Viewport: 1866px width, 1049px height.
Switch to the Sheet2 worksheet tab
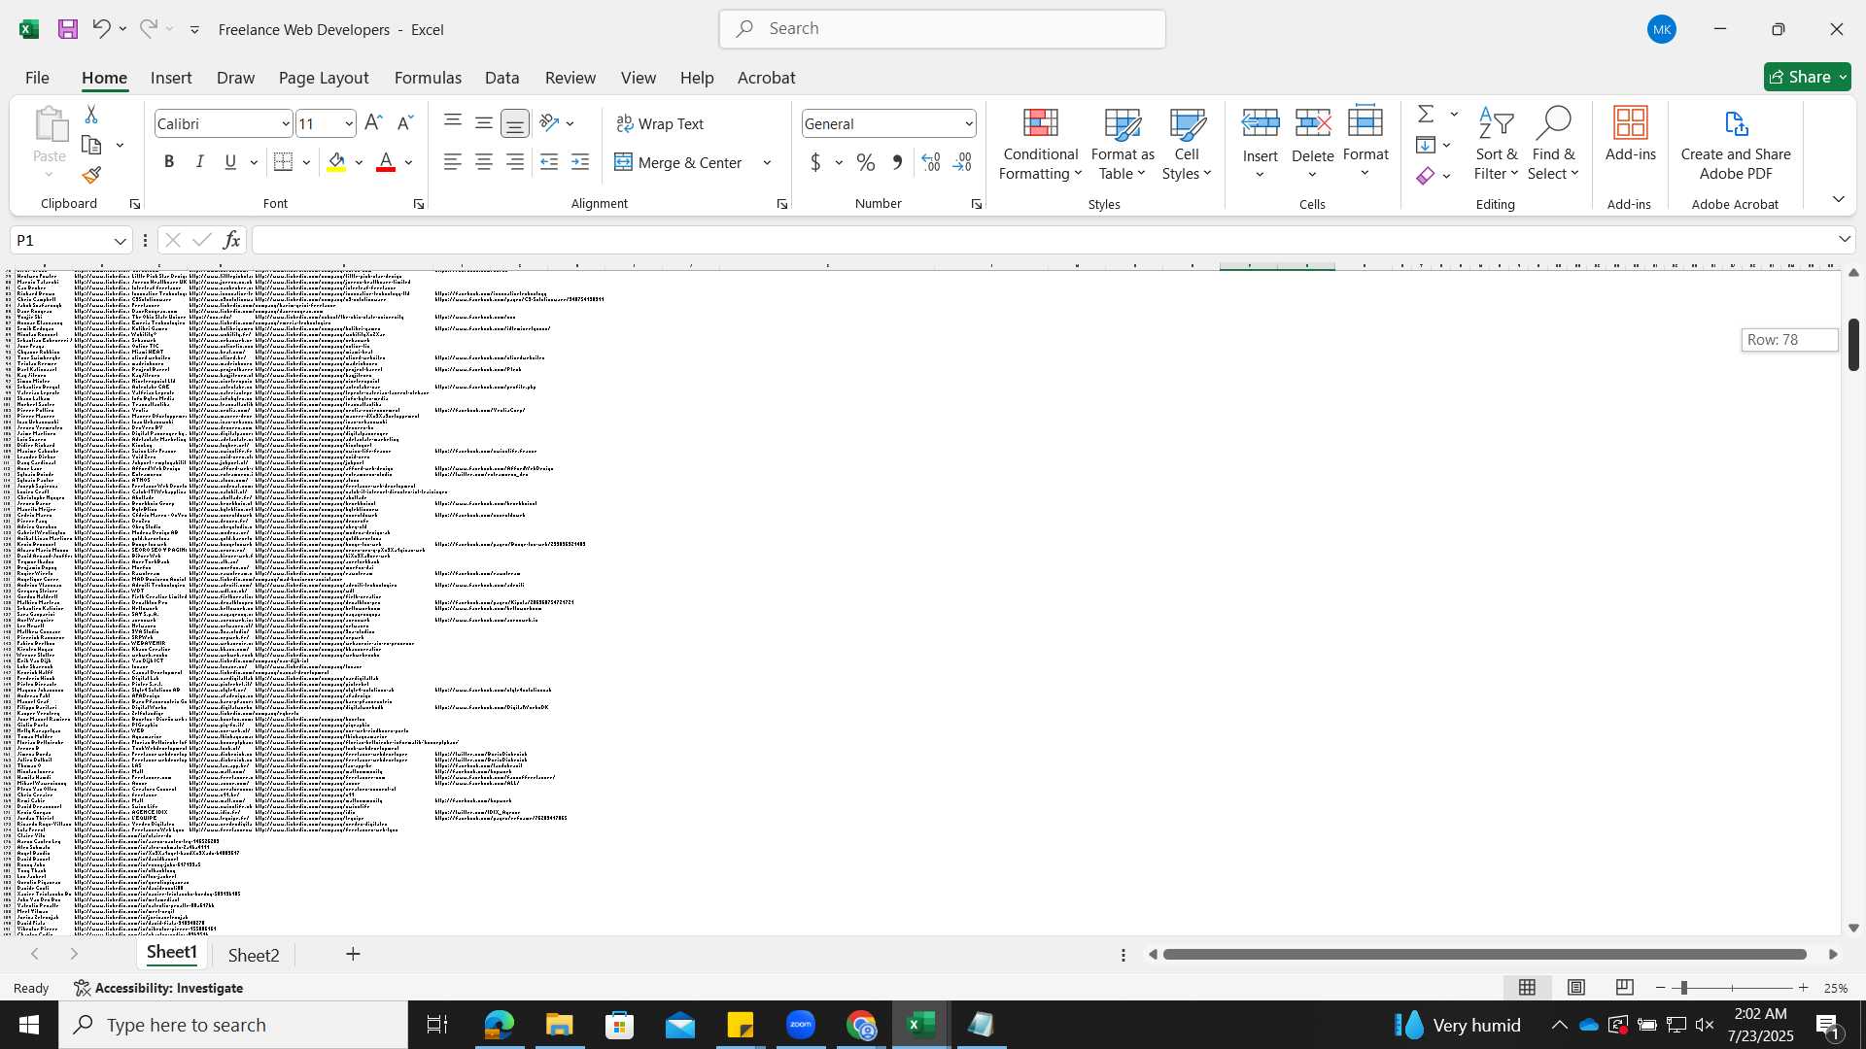click(254, 955)
